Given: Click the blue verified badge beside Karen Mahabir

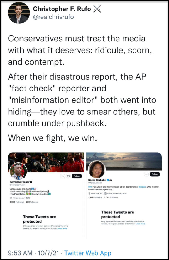Looking at the screenshot, I should click(x=108, y=180).
